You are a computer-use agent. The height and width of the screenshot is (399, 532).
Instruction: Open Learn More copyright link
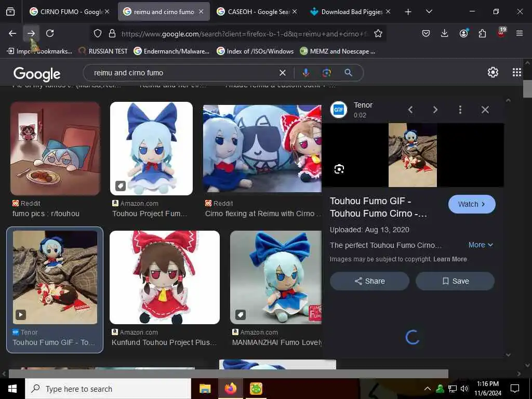tap(450, 259)
